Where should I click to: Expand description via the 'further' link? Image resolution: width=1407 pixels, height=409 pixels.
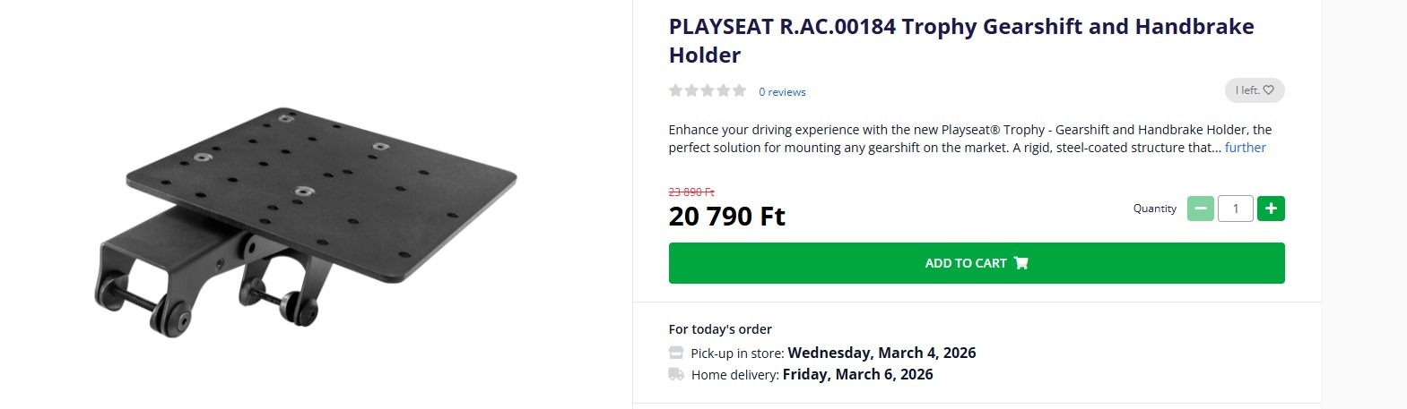point(1245,148)
